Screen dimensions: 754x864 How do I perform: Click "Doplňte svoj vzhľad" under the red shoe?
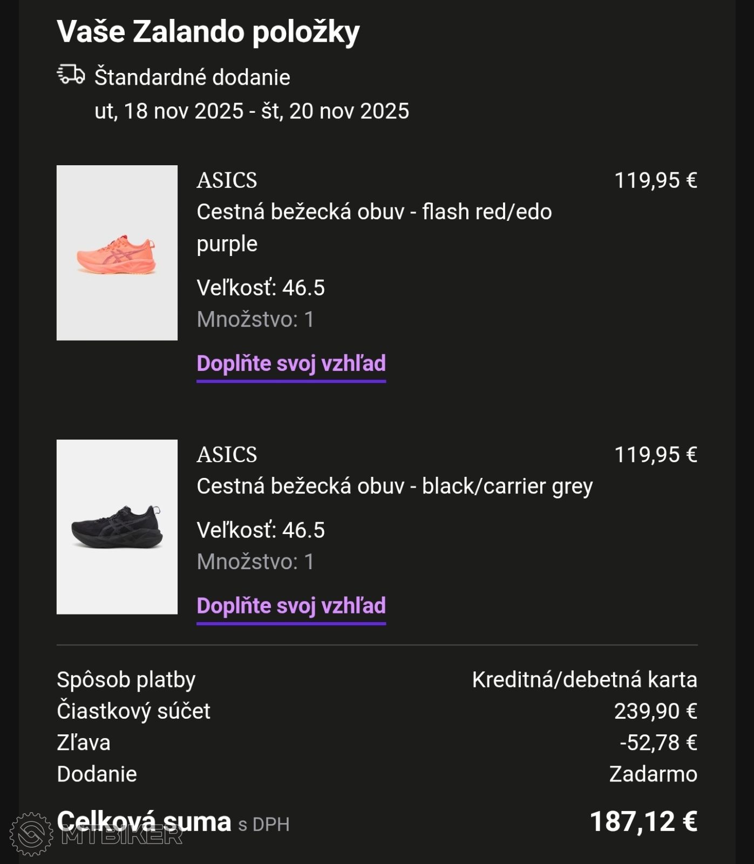pyautogui.click(x=291, y=364)
